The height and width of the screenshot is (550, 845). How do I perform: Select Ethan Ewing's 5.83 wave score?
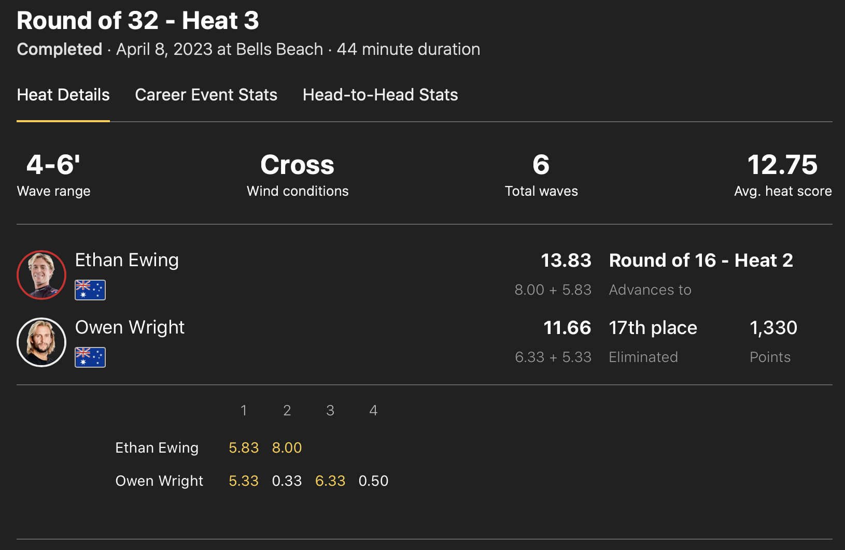click(x=244, y=447)
